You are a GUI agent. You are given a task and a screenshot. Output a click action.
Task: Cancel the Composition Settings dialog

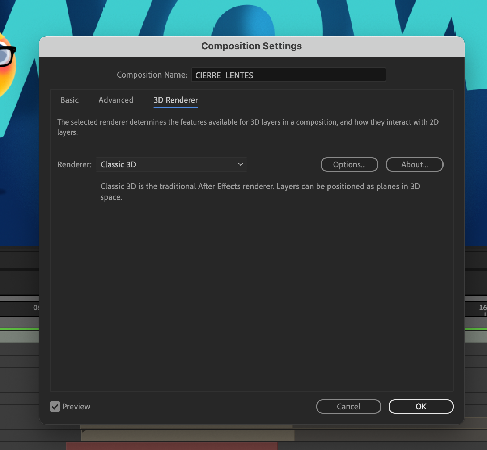pos(348,406)
